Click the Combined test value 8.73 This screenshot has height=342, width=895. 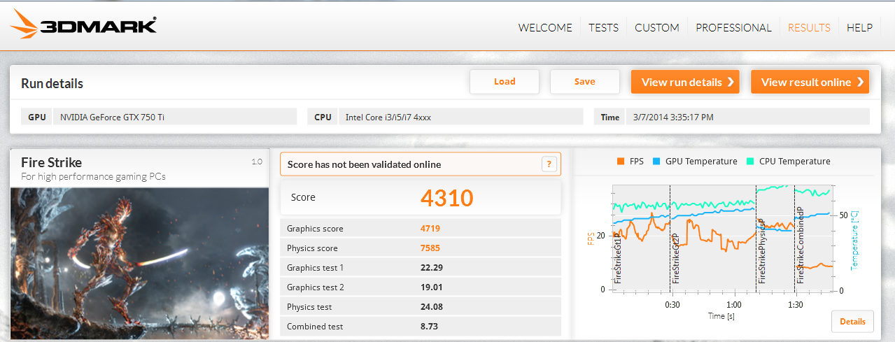coord(429,327)
